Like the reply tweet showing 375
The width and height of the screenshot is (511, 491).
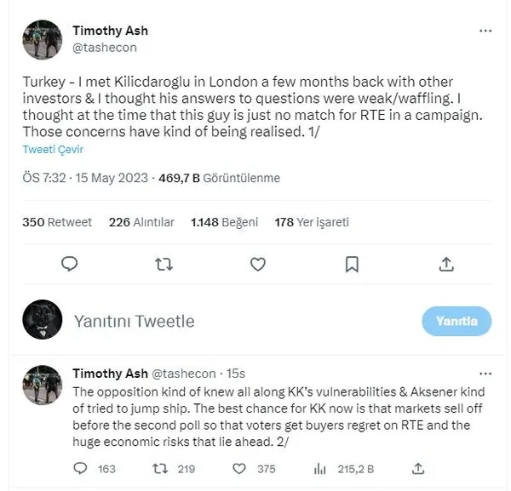tap(238, 469)
